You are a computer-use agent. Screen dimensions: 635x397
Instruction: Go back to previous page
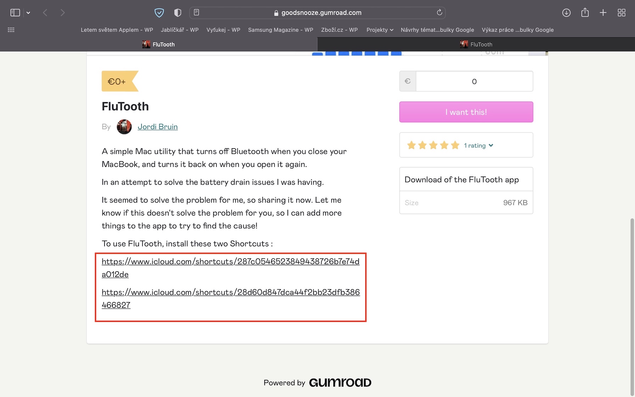click(45, 13)
